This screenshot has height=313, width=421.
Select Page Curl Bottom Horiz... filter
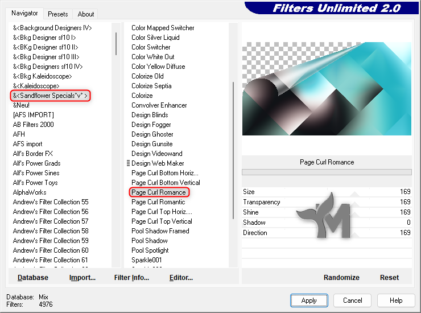click(165, 173)
